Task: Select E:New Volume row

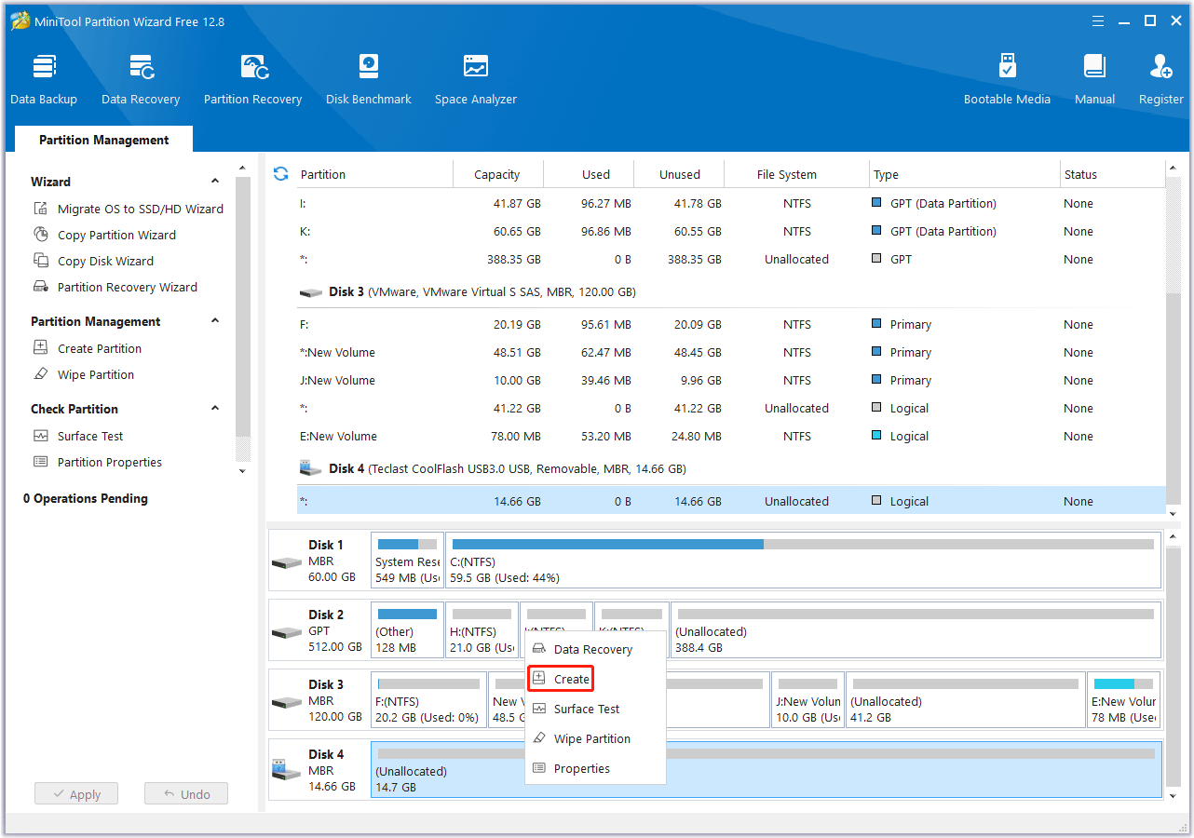Action: tap(731, 436)
